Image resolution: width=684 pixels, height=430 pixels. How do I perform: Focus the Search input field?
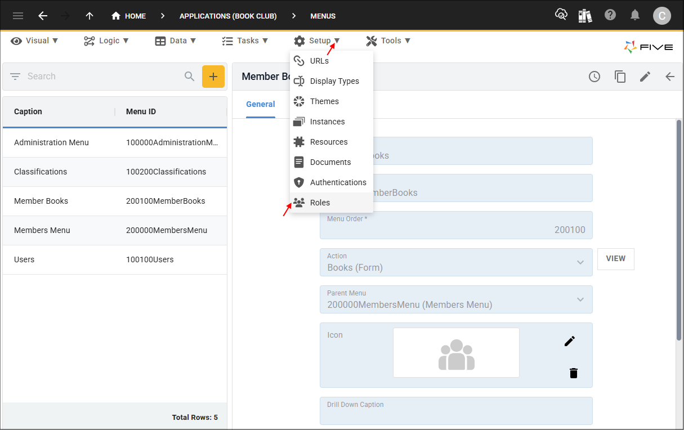point(104,77)
